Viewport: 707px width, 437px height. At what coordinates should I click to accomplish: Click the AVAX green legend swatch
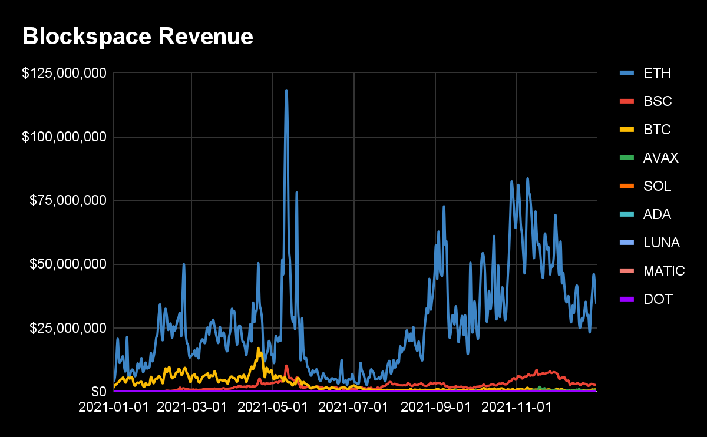[627, 158]
